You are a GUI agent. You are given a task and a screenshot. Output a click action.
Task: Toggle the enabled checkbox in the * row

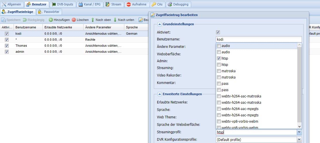tap(7, 40)
